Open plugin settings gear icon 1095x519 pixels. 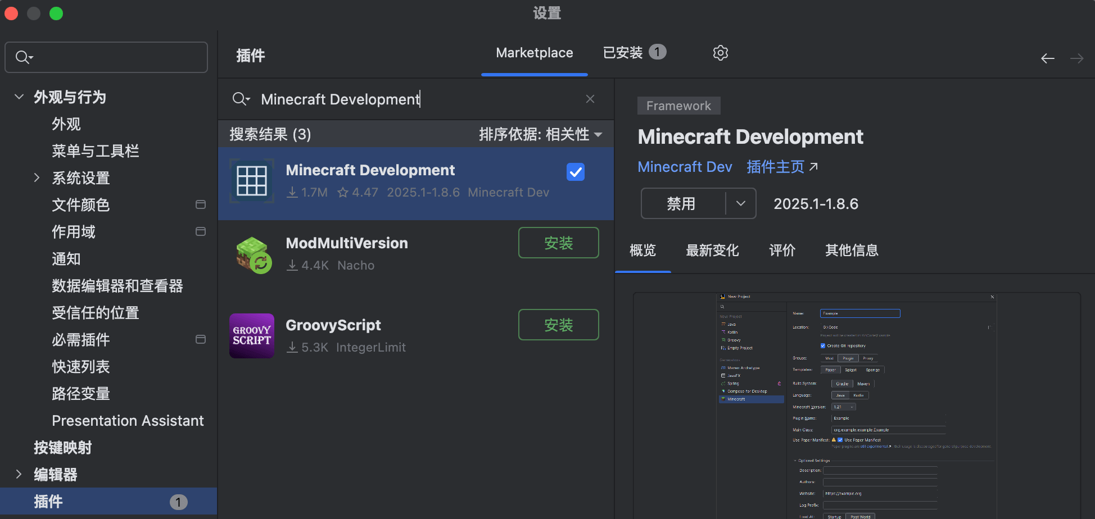tap(720, 53)
